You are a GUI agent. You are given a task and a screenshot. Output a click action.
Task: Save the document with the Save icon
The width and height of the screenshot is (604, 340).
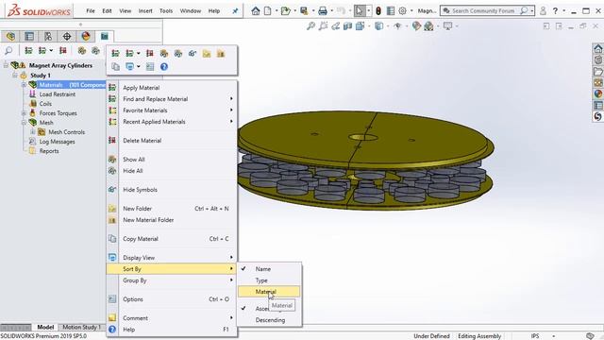click(304, 10)
